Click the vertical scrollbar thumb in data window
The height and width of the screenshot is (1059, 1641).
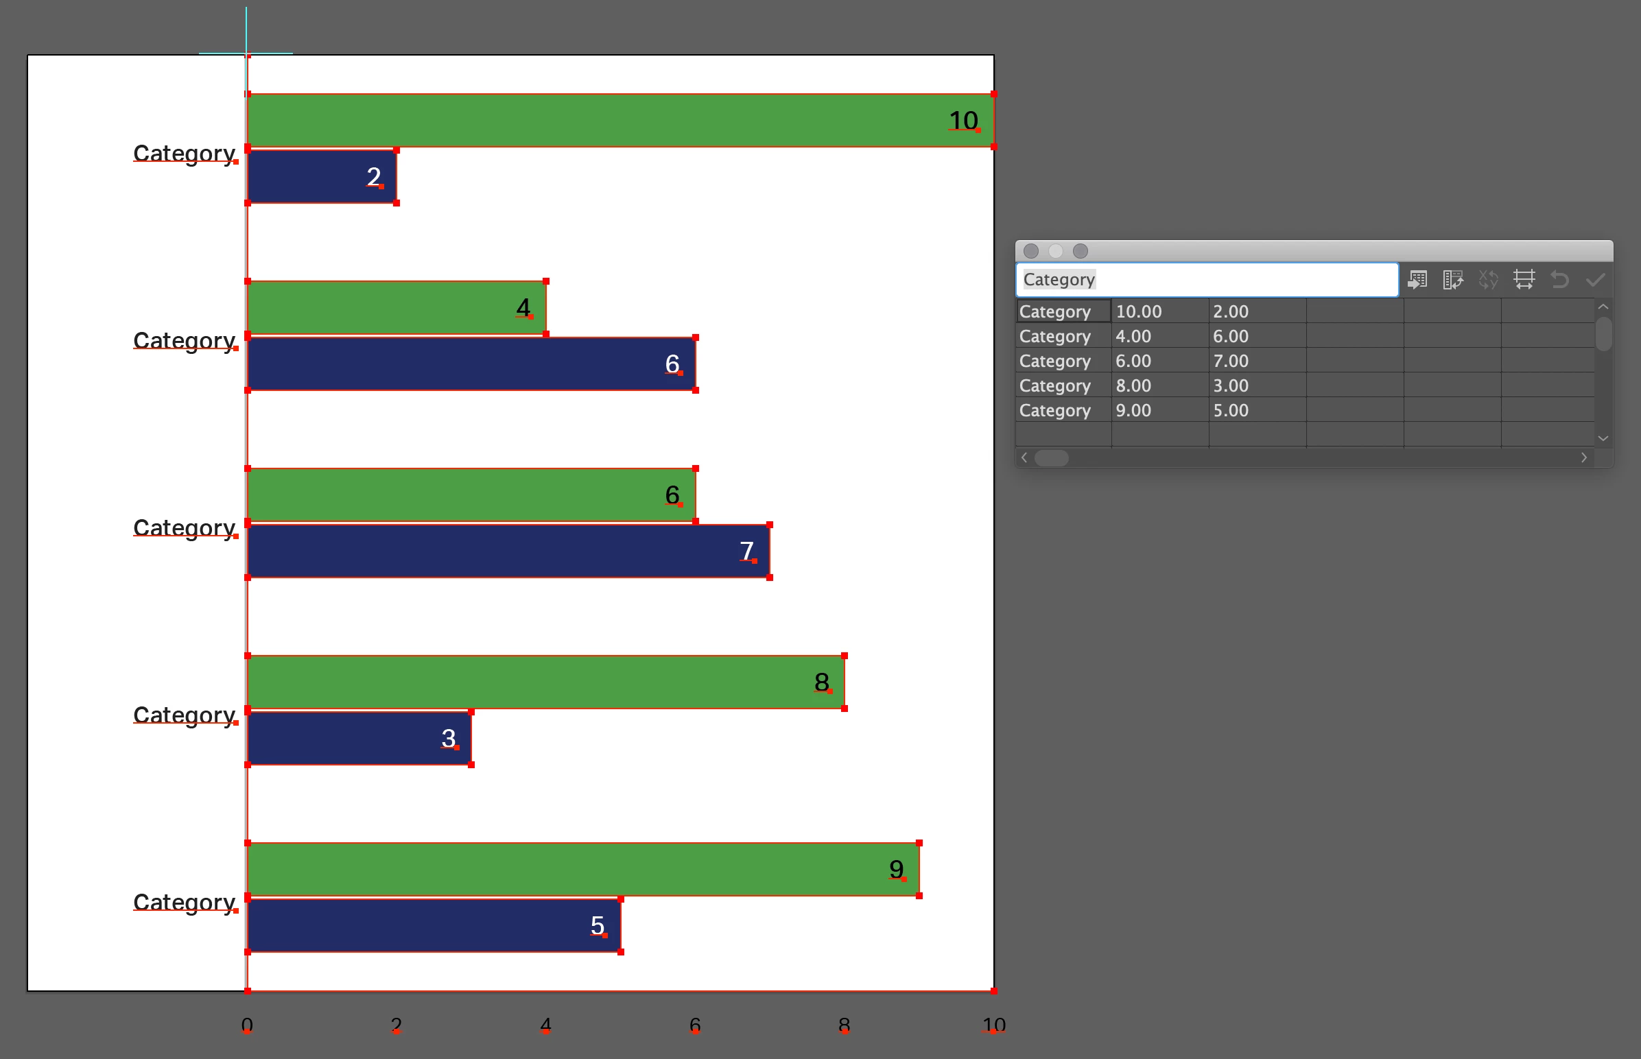point(1603,334)
